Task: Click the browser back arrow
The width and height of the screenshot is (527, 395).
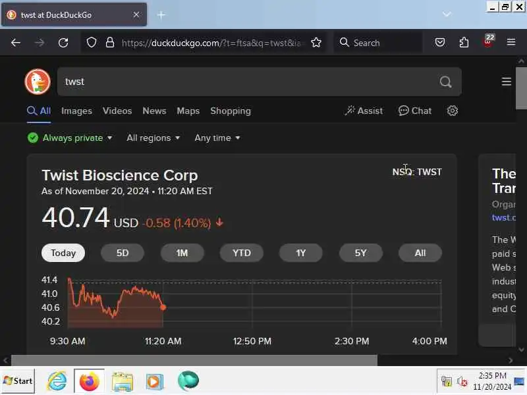Action: point(15,43)
